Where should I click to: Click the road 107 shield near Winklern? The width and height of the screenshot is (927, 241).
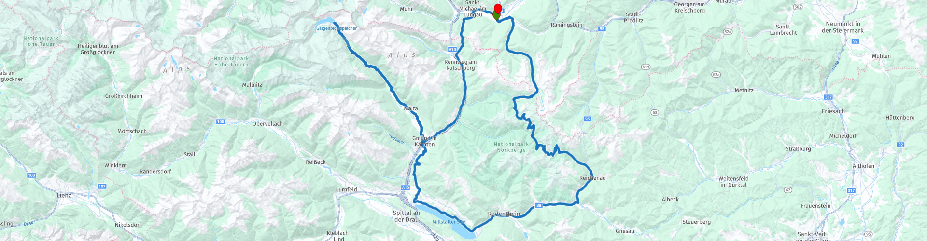pos(102,186)
